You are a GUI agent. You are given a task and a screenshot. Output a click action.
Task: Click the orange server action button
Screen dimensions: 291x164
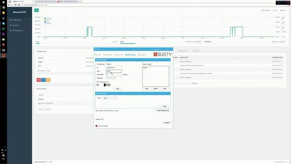coord(48,80)
